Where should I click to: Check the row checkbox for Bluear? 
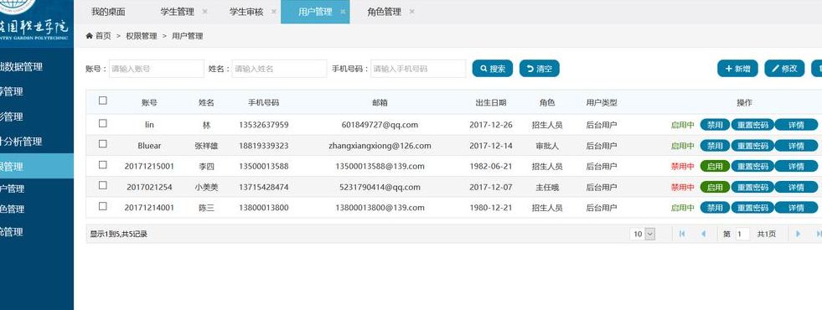[103, 144]
